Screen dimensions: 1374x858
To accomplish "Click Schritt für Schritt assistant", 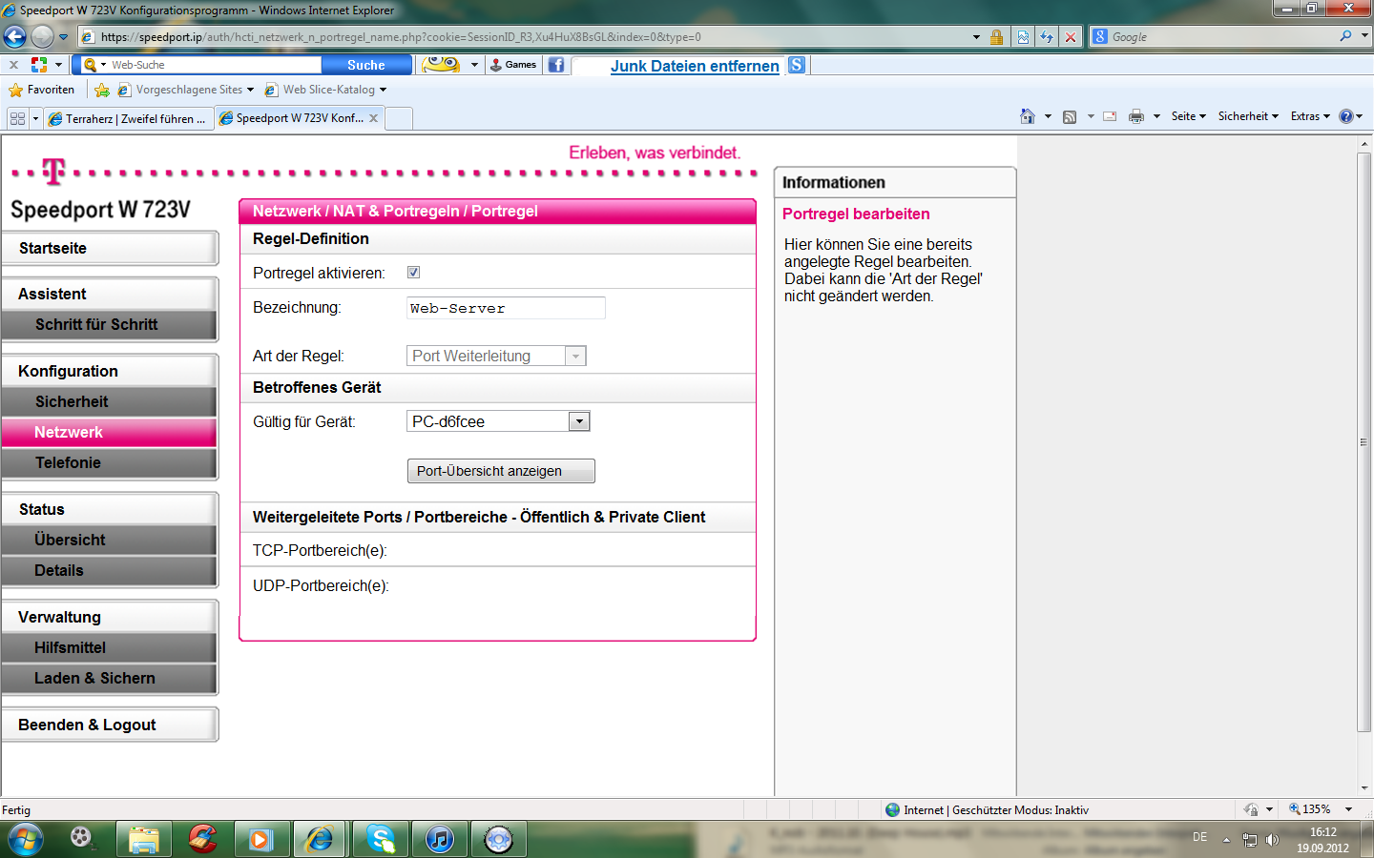I will [110, 324].
